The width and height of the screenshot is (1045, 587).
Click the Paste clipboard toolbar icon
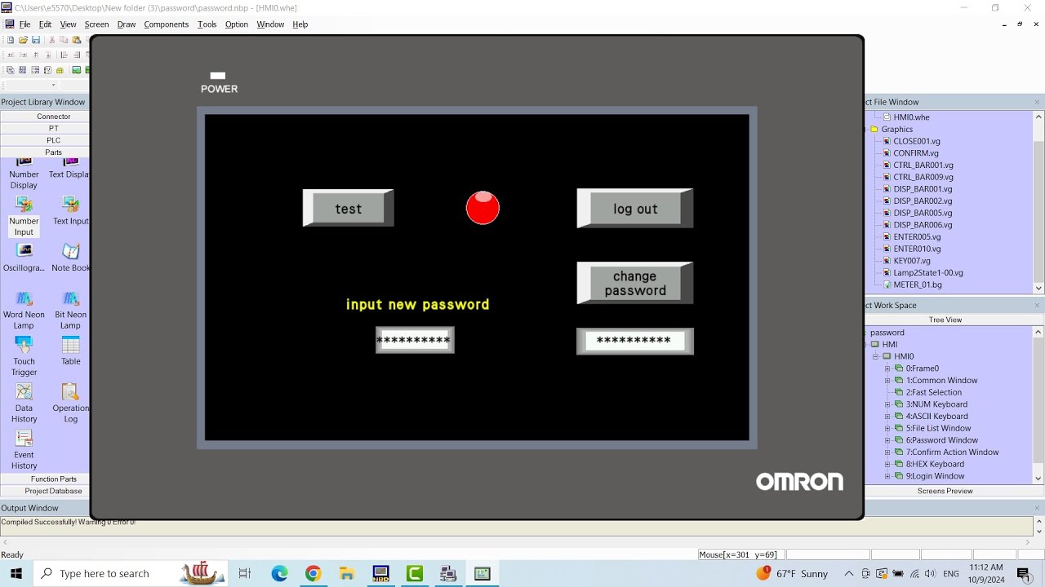(x=77, y=39)
